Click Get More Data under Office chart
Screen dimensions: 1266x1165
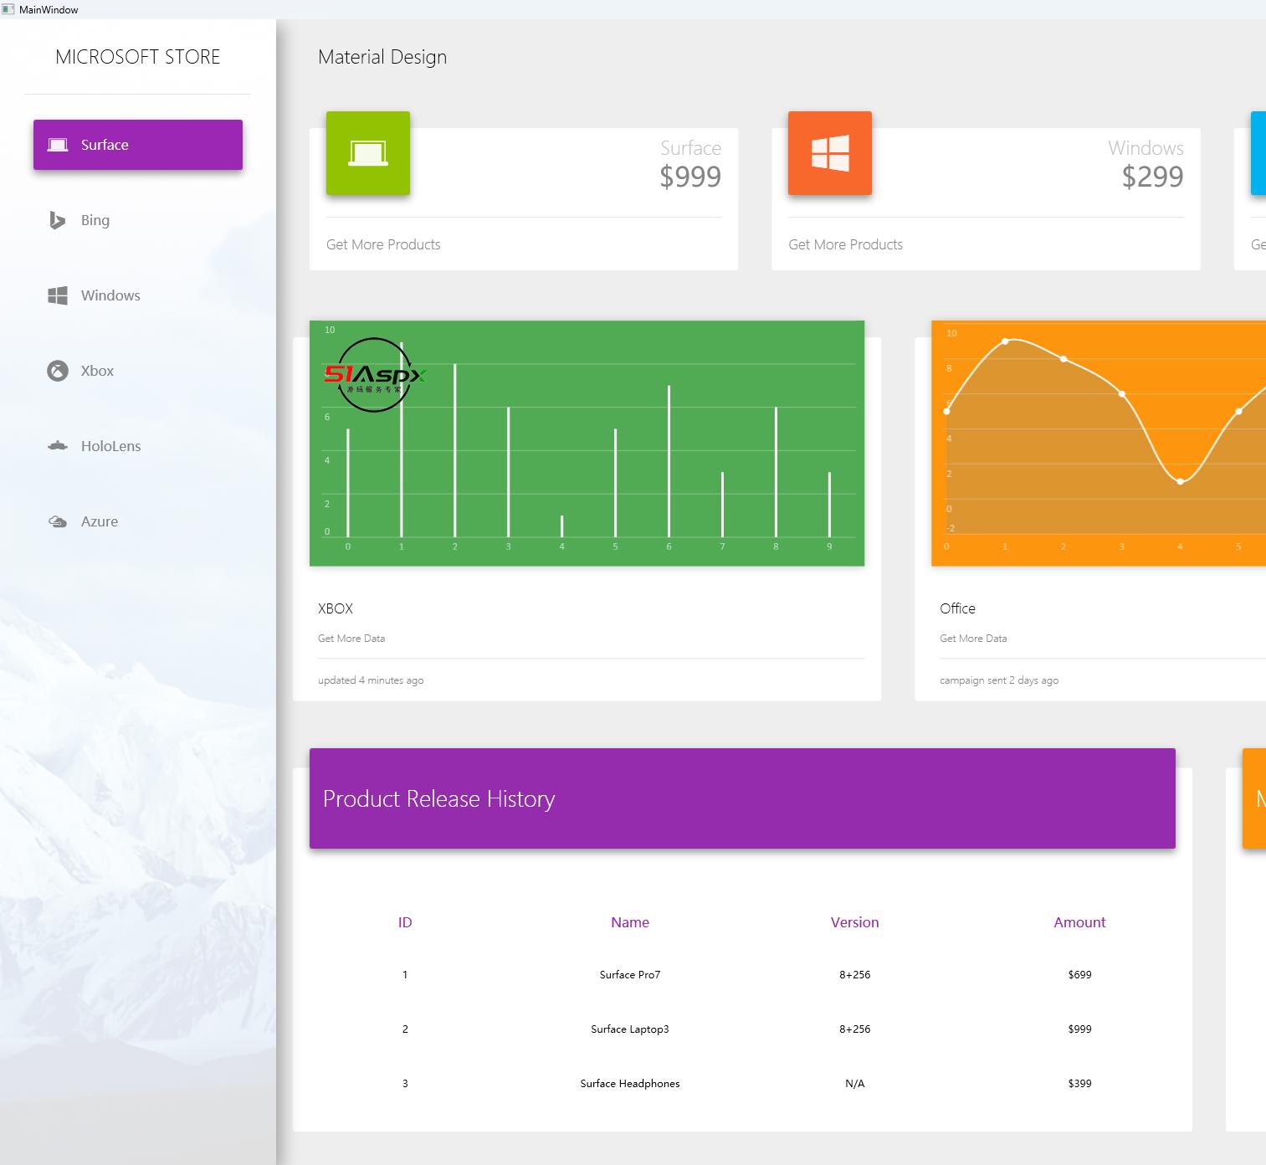(973, 639)
